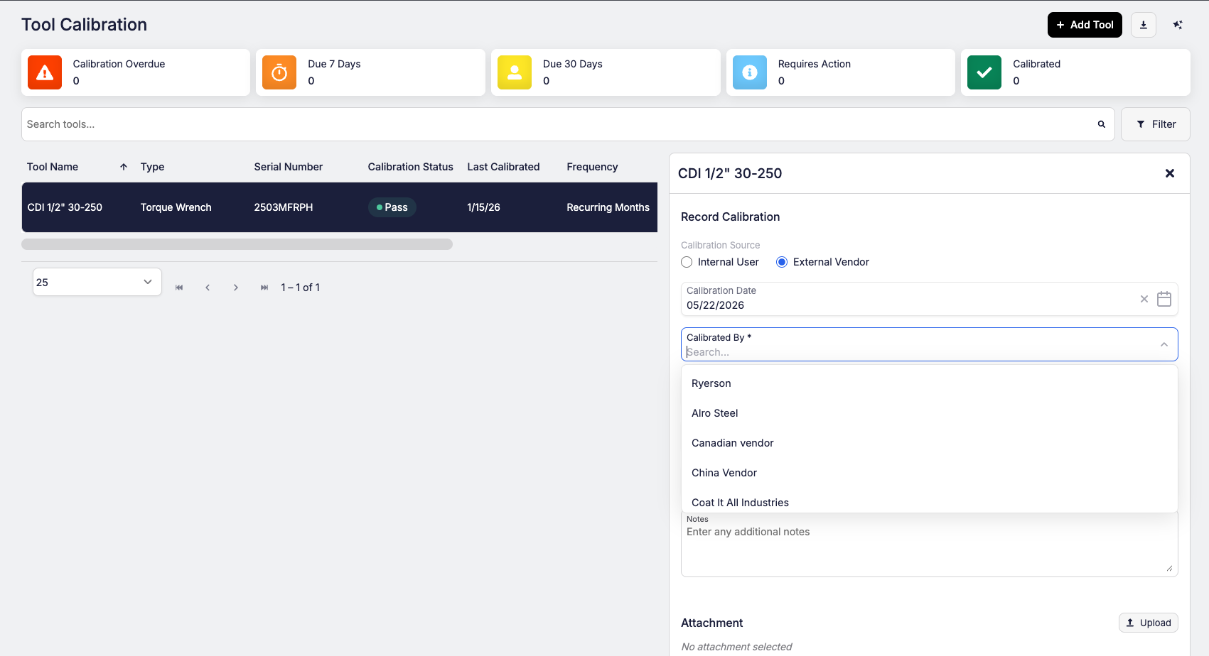Screen dimensions: 1209x656
Task: Clear the calibration date value
Action: (x=1144, y=299)
